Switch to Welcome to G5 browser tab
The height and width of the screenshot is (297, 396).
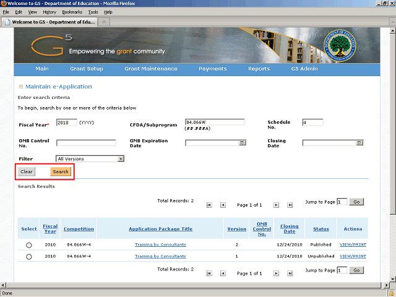49,22
